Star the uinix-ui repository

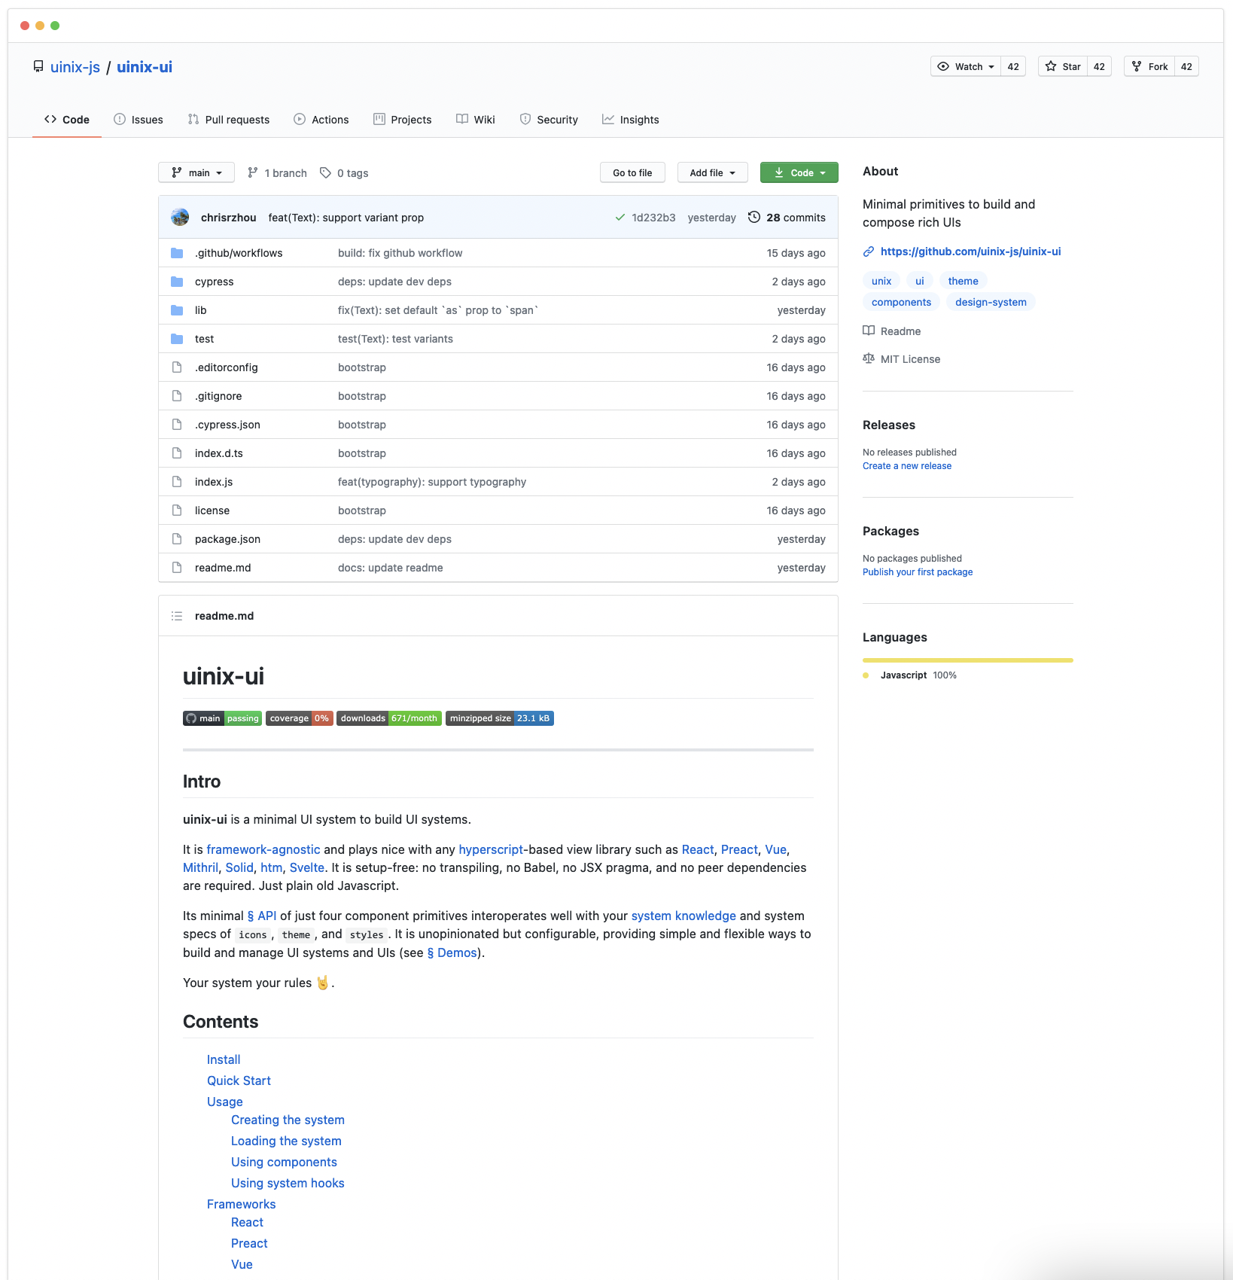[x=1064, y=66]
